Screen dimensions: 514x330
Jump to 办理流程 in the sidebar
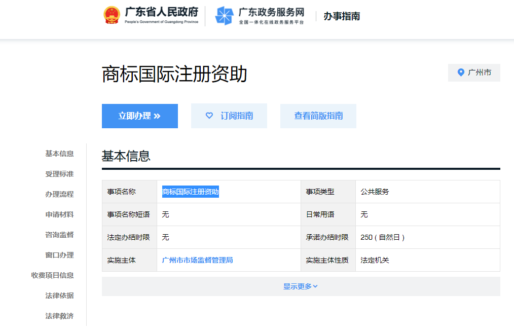pos(59,194)
